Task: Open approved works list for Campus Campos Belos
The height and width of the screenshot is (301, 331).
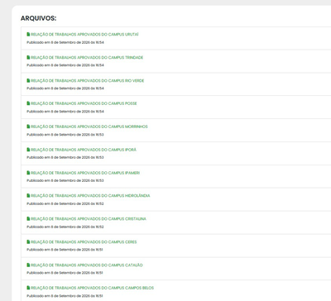Action: pyautogui.click(x=92, y=288)
